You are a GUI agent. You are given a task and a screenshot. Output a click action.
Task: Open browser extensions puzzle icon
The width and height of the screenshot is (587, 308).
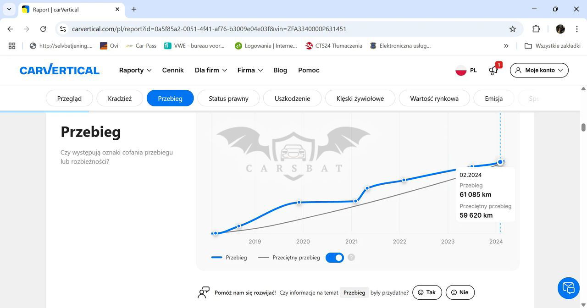coord(536,29)
